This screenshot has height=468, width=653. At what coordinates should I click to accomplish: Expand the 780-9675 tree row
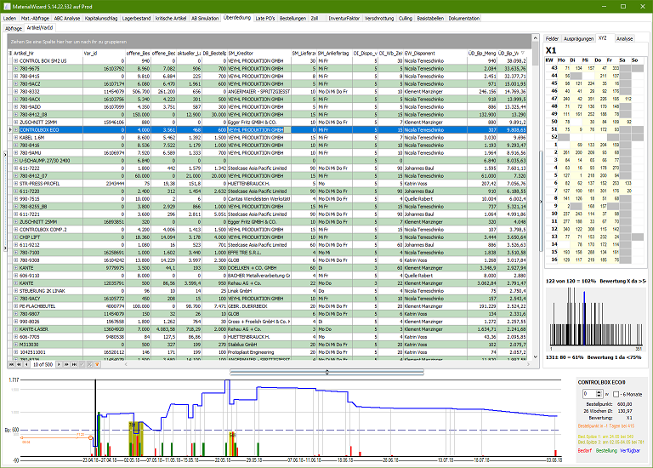click(15, 69)
